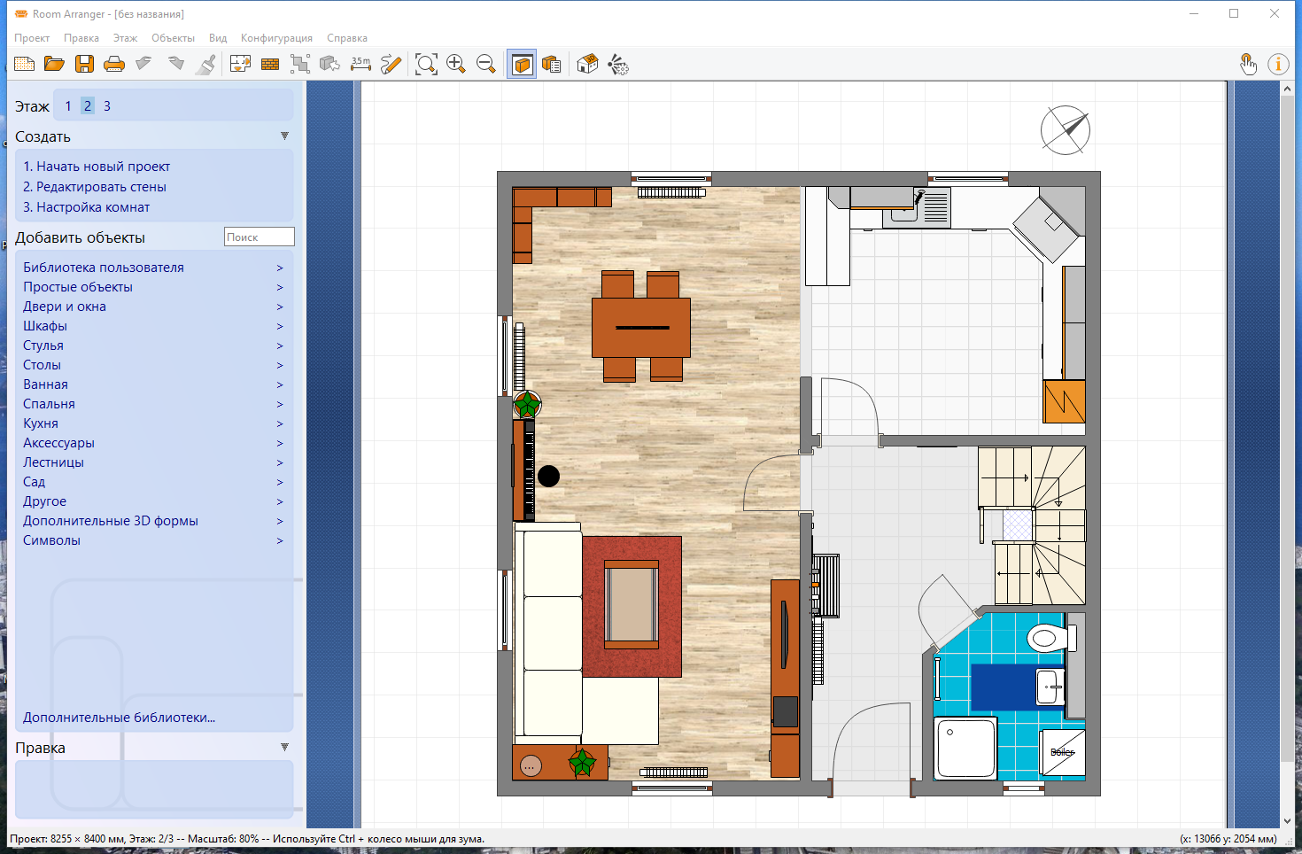Select the brick wall editing tool
1302x854 pixels.
(270, 64)
